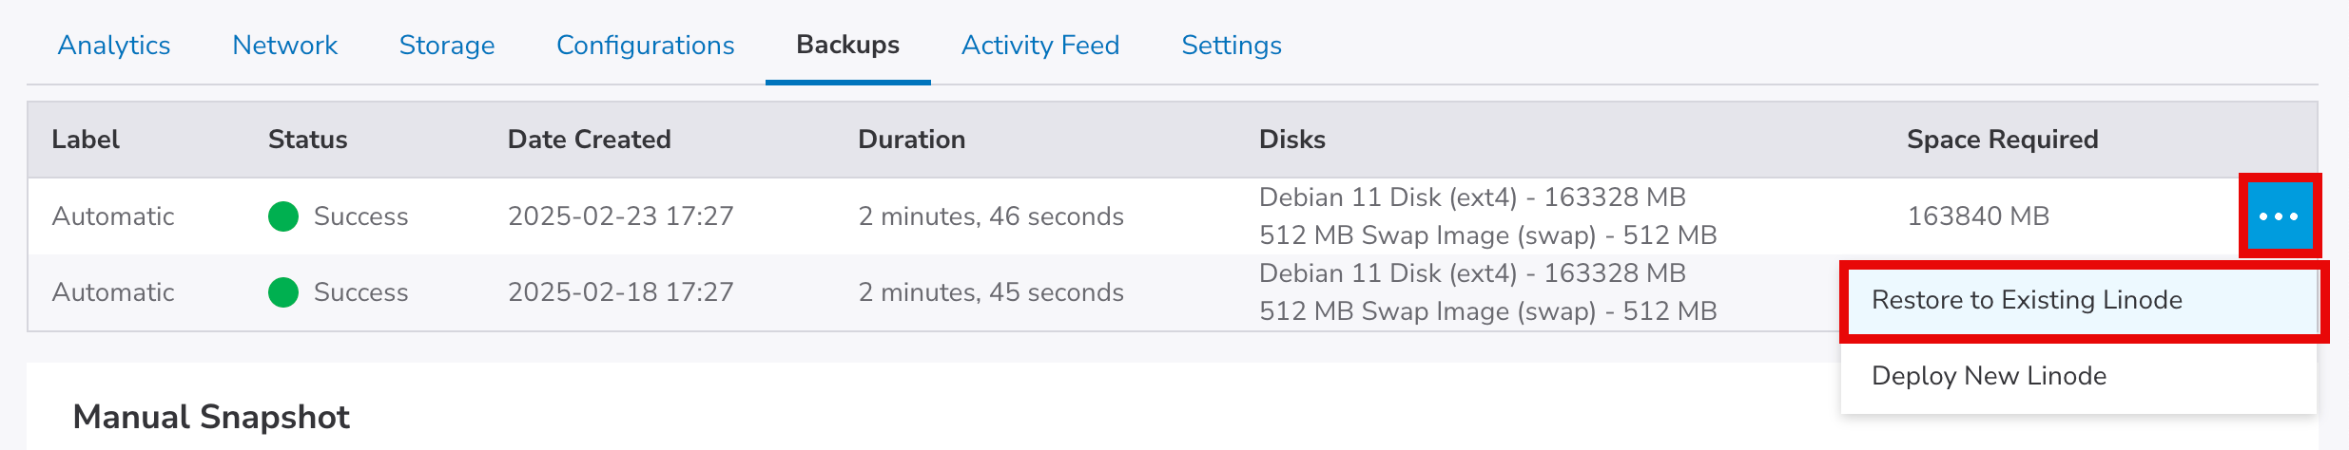
Task: Click the green status dot for 2025-02-18 backup
Action: tap(283, 292)
